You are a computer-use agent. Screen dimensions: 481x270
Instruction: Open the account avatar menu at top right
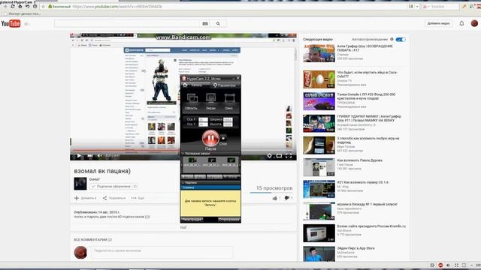pyautogui.click(x=474, y=23)
